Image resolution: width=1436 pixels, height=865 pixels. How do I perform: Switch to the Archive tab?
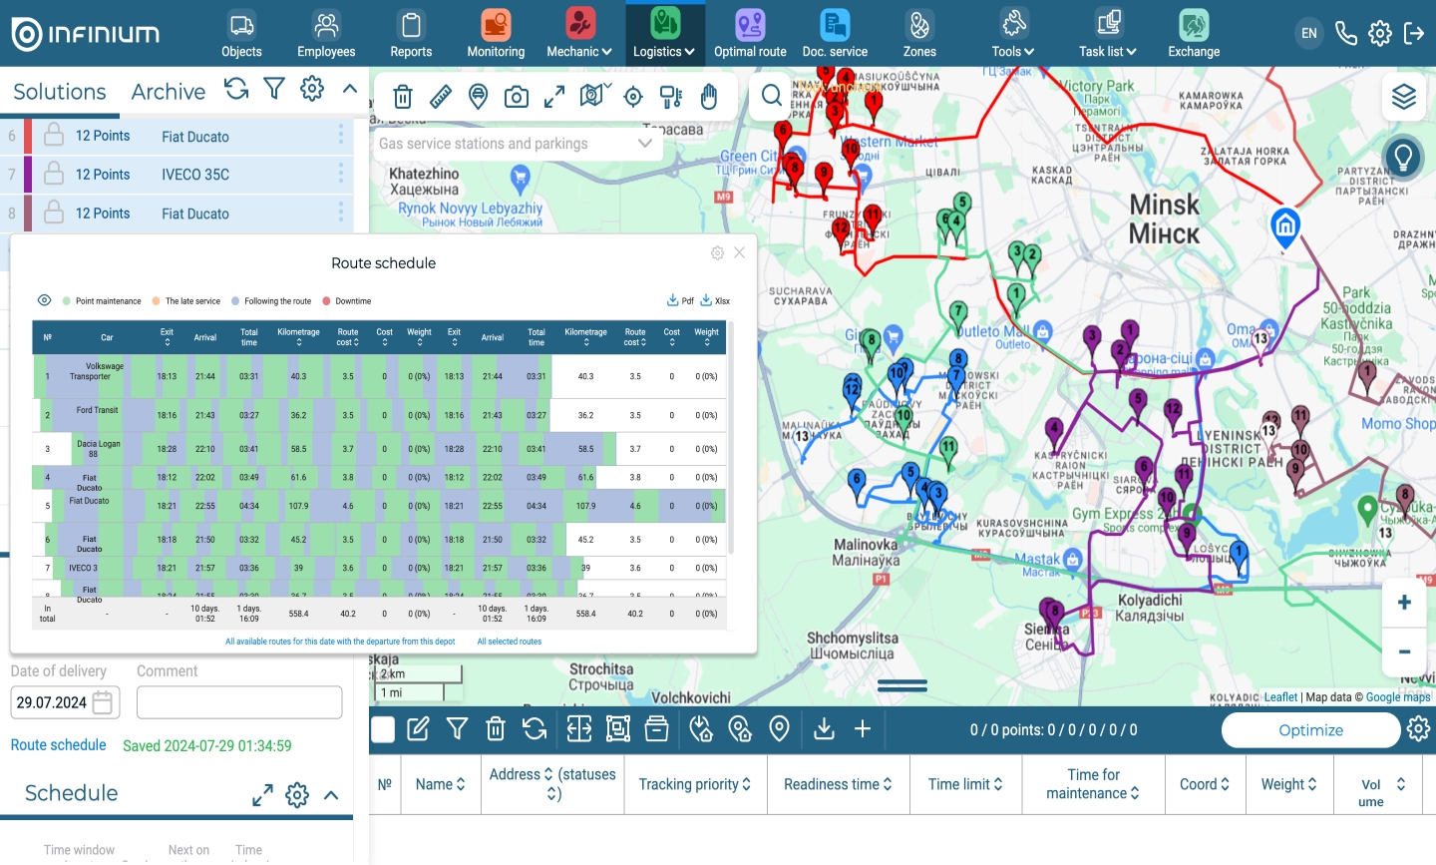tap(168, 92)
